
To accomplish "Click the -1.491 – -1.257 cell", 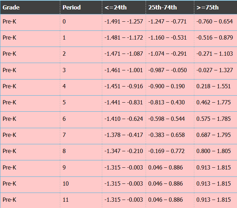I will click(x=124, y=22).
